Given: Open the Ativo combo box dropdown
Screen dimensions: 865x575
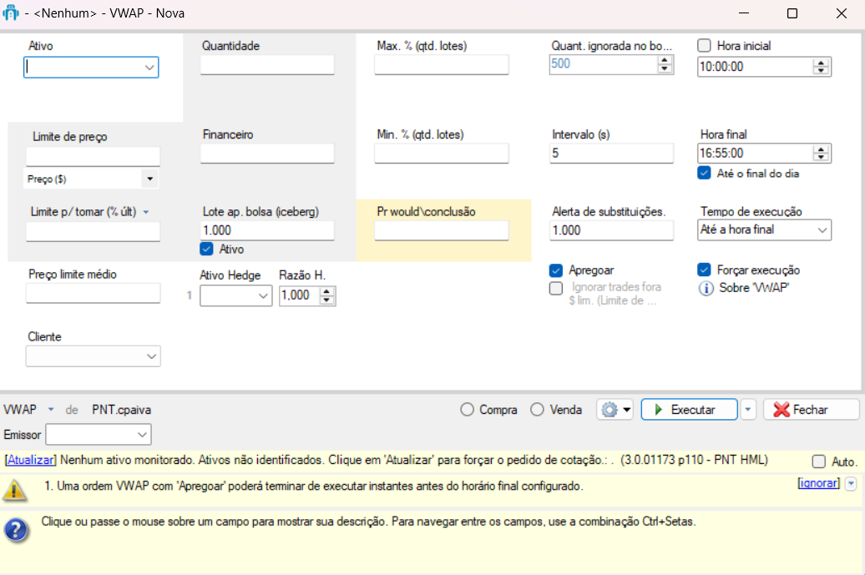Looking at the screenshot, I should click(x=149, y=68).
